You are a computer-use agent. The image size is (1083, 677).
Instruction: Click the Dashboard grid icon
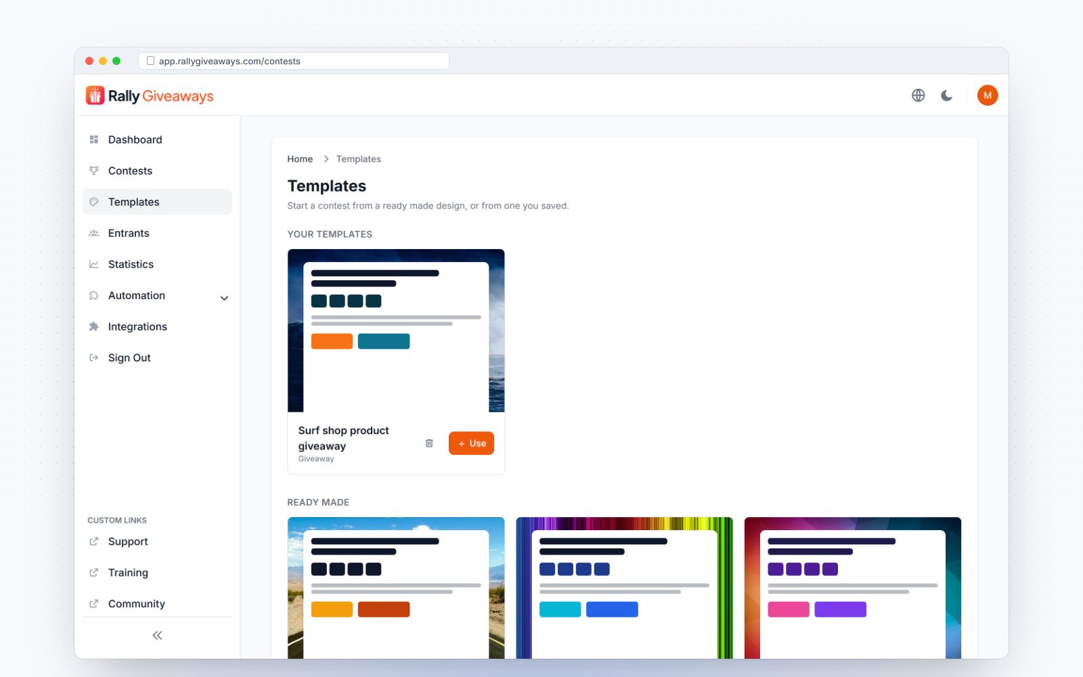[94, 139]
